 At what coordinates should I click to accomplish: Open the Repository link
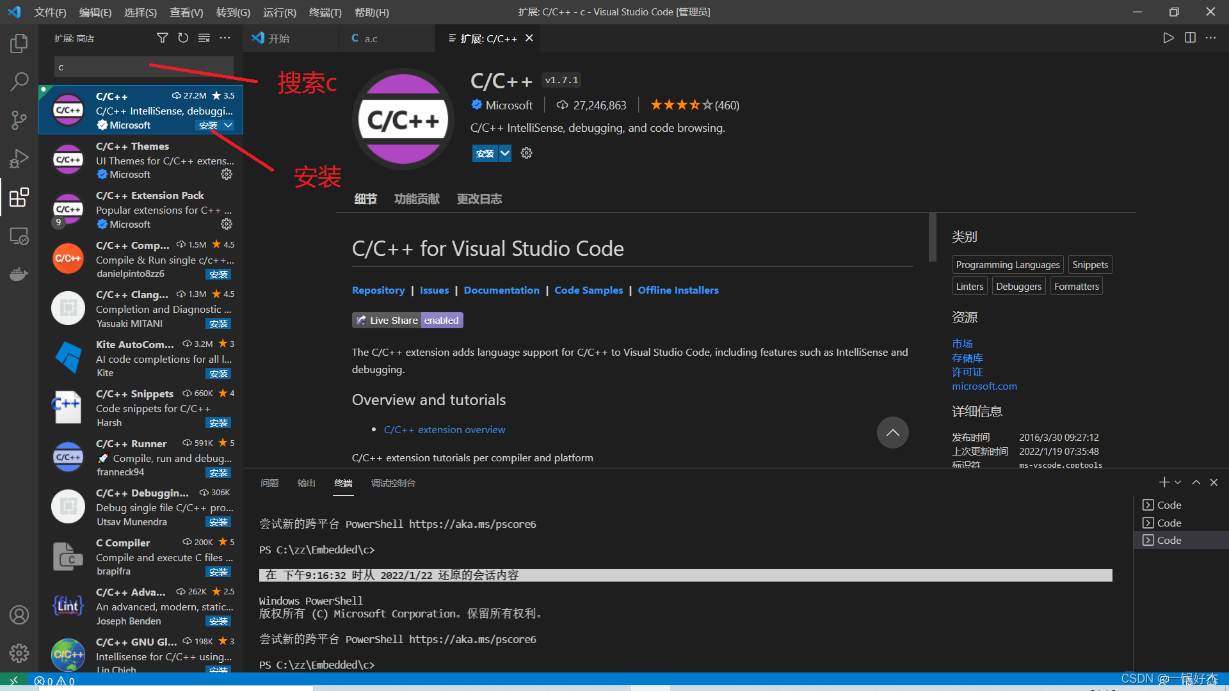[378, 290]
